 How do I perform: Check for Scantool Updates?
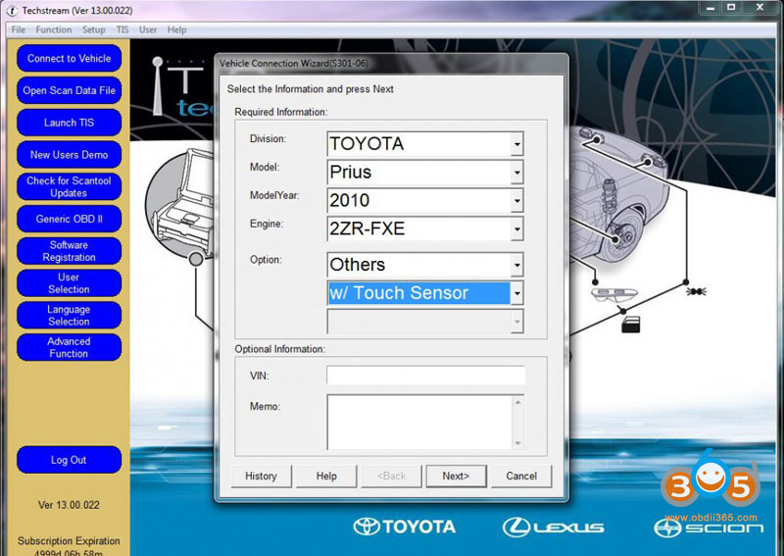69,186
